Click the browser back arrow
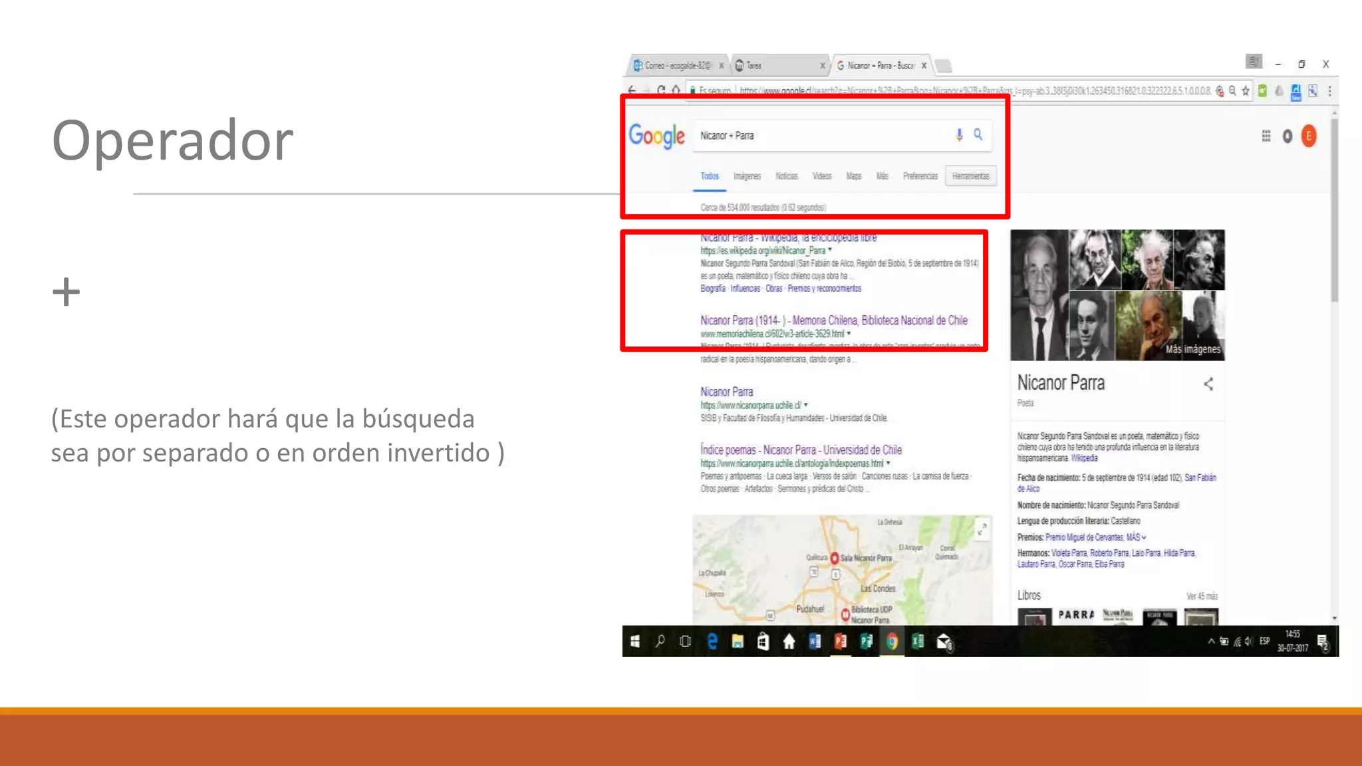This screenshot has width=1362, height=766. coord(632,90)
